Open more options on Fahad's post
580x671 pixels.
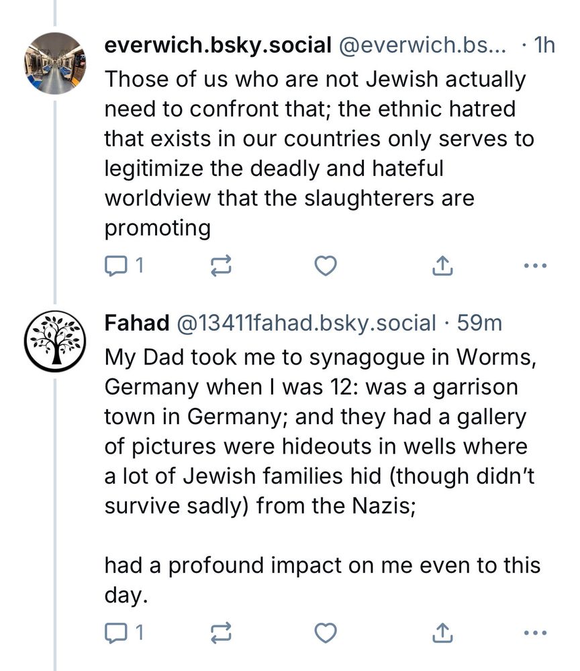[534, 632]
